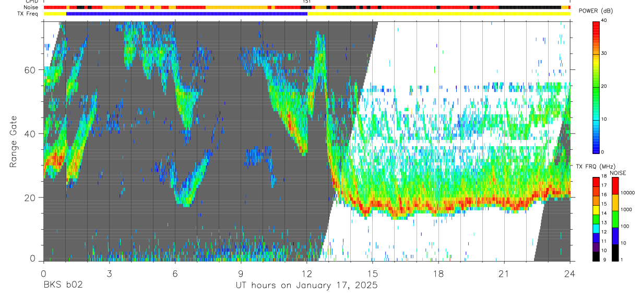Click the 60 tick on Range Gate axis

click(29, 69)
